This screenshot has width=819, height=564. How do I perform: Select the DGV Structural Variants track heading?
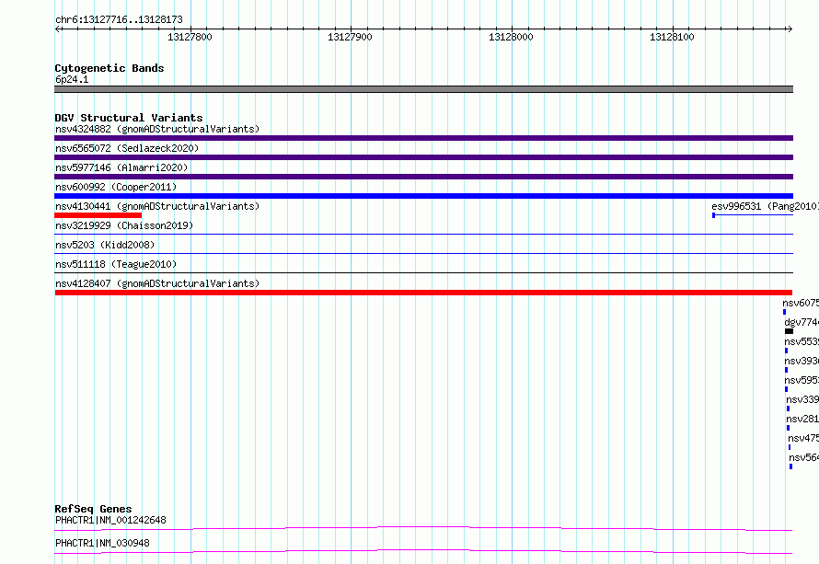coord(129,118)
